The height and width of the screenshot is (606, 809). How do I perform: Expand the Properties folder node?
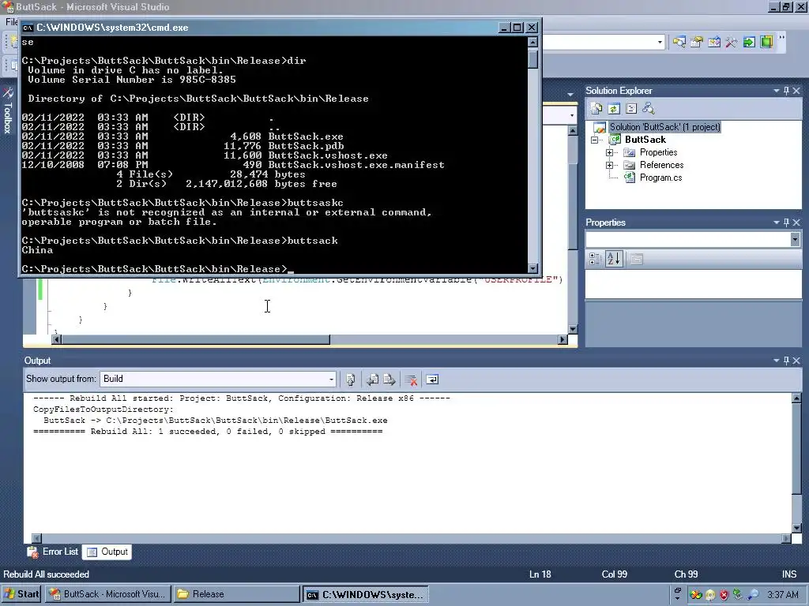point(609,152)
